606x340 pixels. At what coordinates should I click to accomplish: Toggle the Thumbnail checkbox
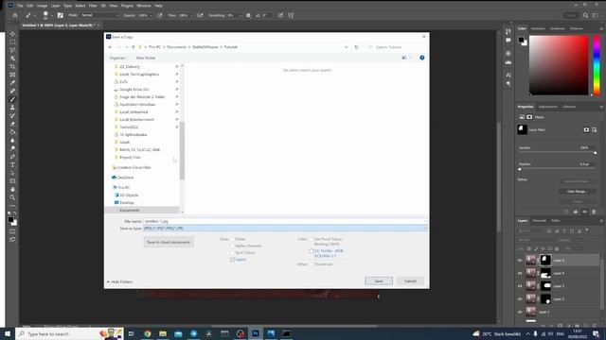coord(312,264)
